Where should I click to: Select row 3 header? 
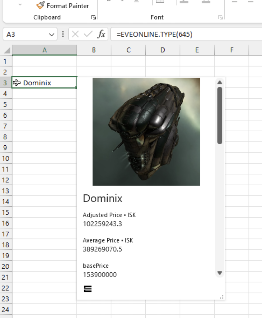(x=5, y=83)
